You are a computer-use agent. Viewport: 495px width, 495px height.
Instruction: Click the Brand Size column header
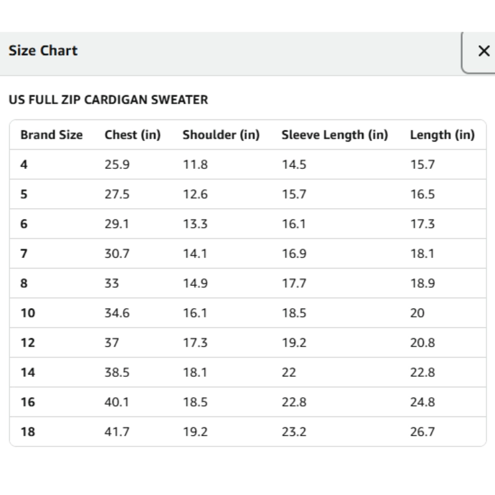[x=51, y=135]
